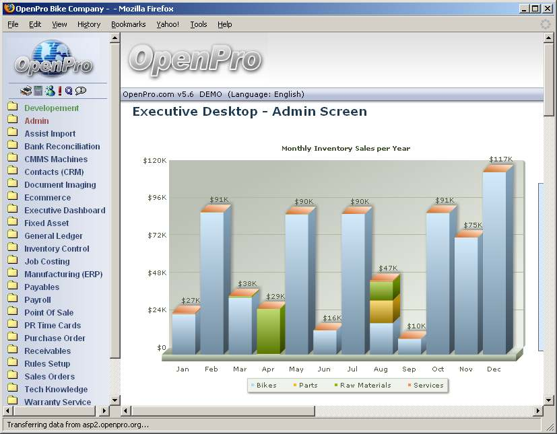Open the History menu
Image resolution: width=557 pixels, height=434 pixels.
tap(89, 24)
